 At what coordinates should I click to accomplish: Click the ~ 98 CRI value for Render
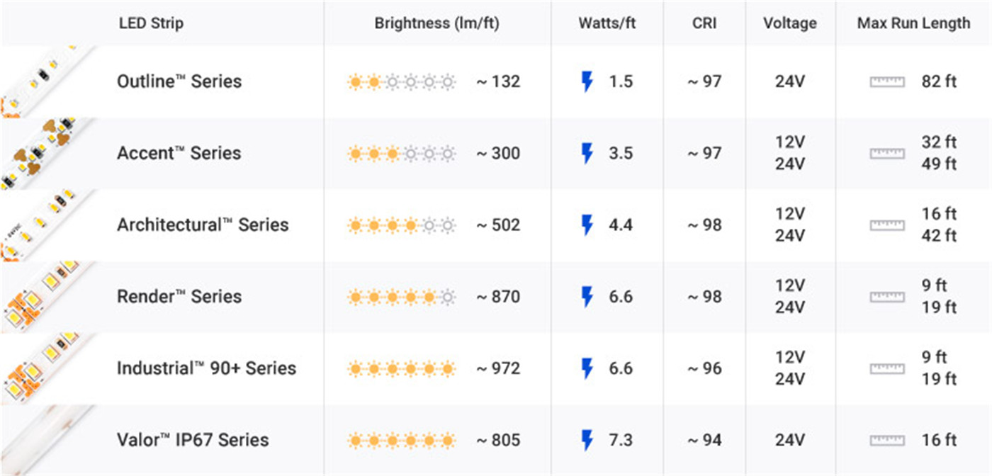click(x=704, y=297)
